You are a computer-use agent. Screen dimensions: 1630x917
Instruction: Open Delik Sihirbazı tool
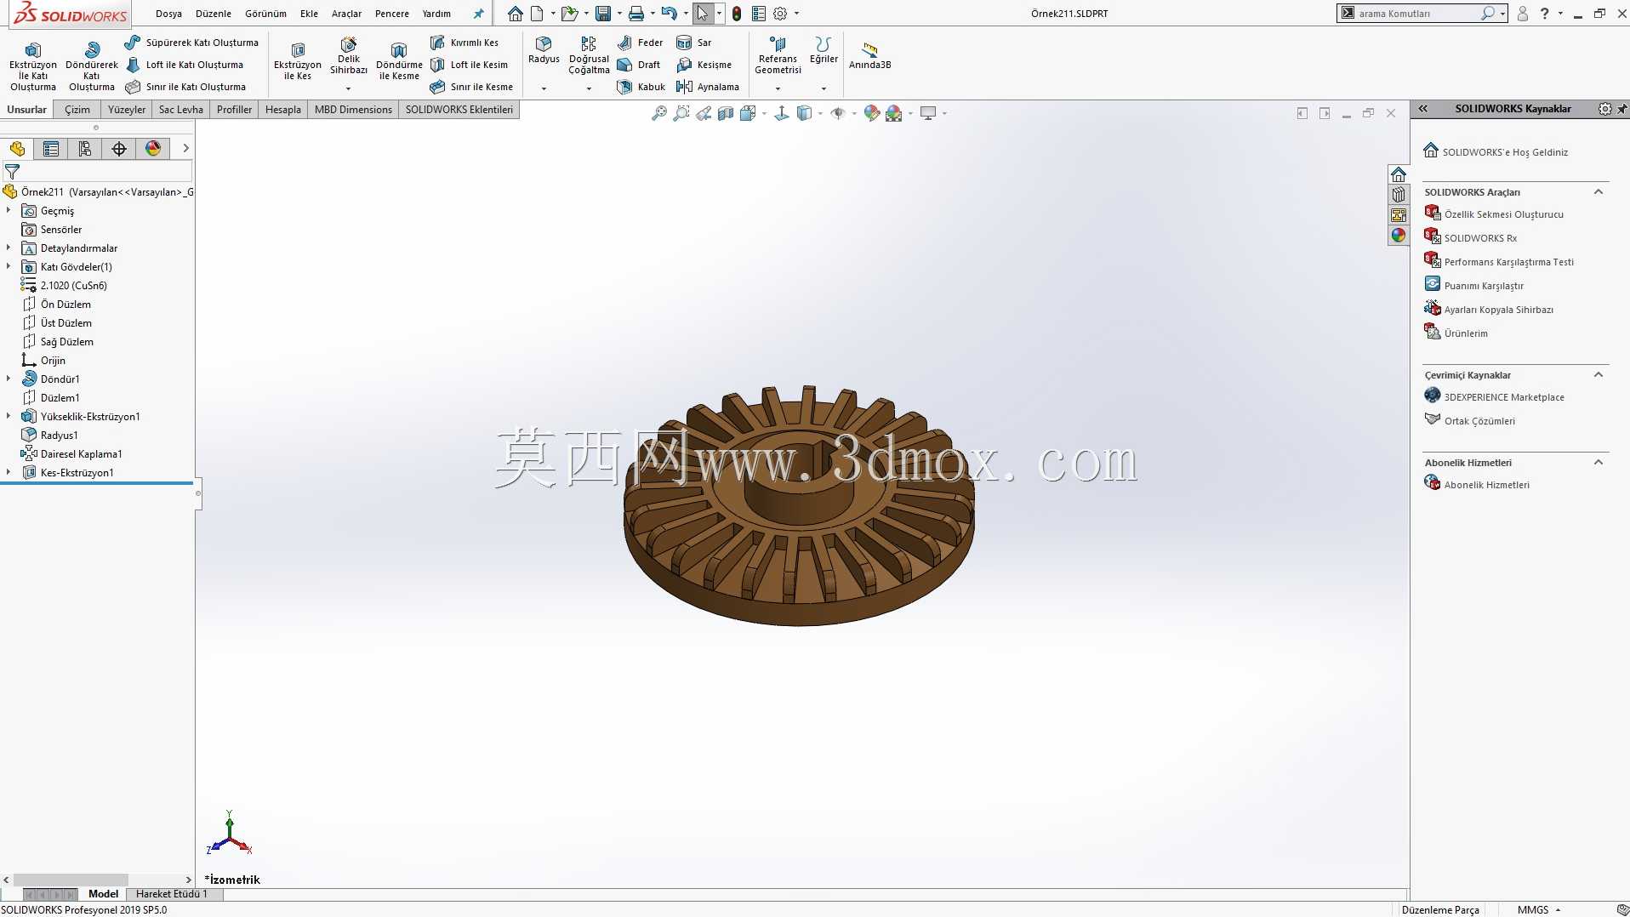(x=349, y=56)
